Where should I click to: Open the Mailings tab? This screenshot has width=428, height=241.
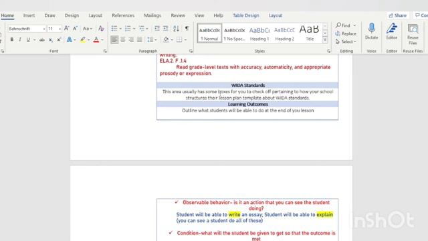152,15
